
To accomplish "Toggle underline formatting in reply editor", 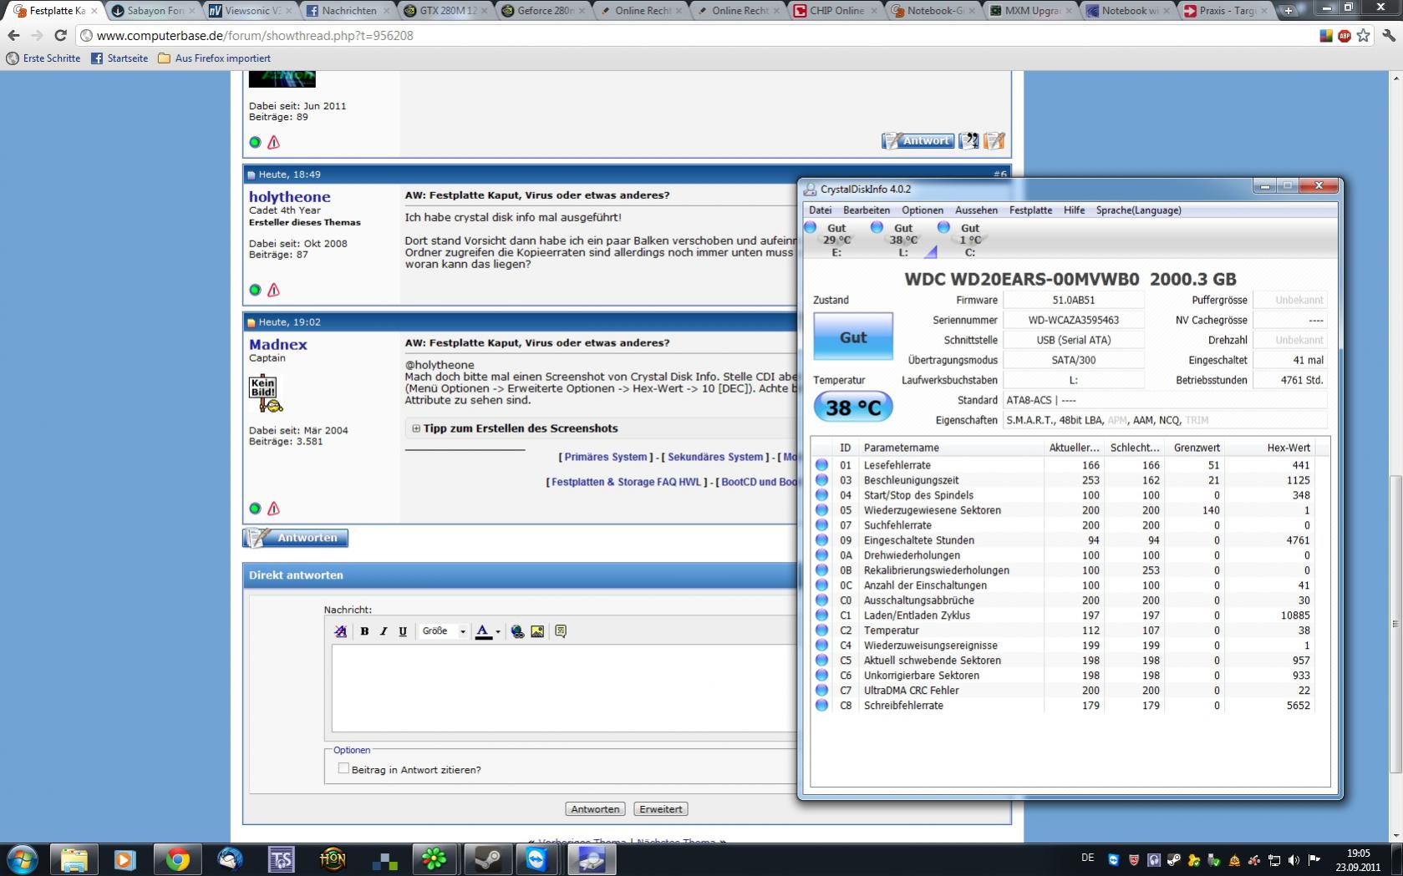I will coord(403,631).
